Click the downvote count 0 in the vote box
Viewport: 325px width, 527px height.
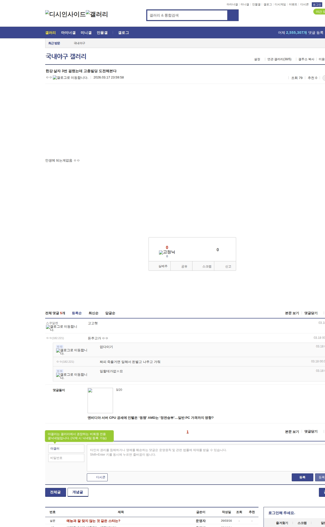[x=218, y=250]
